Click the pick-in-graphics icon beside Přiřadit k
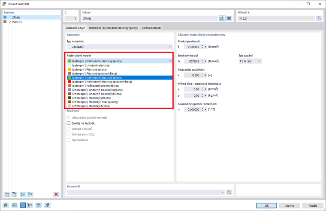Screen dimensions: 326x211 (x=319, y=18)
